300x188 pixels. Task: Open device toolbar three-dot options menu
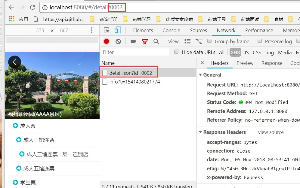92,30
